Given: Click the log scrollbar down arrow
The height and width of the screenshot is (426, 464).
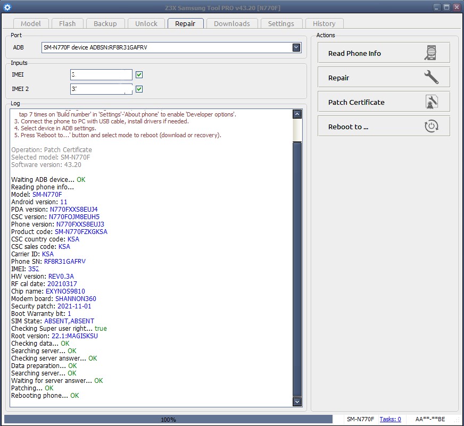Looking at the screenshot, I should tap(297, 402).
